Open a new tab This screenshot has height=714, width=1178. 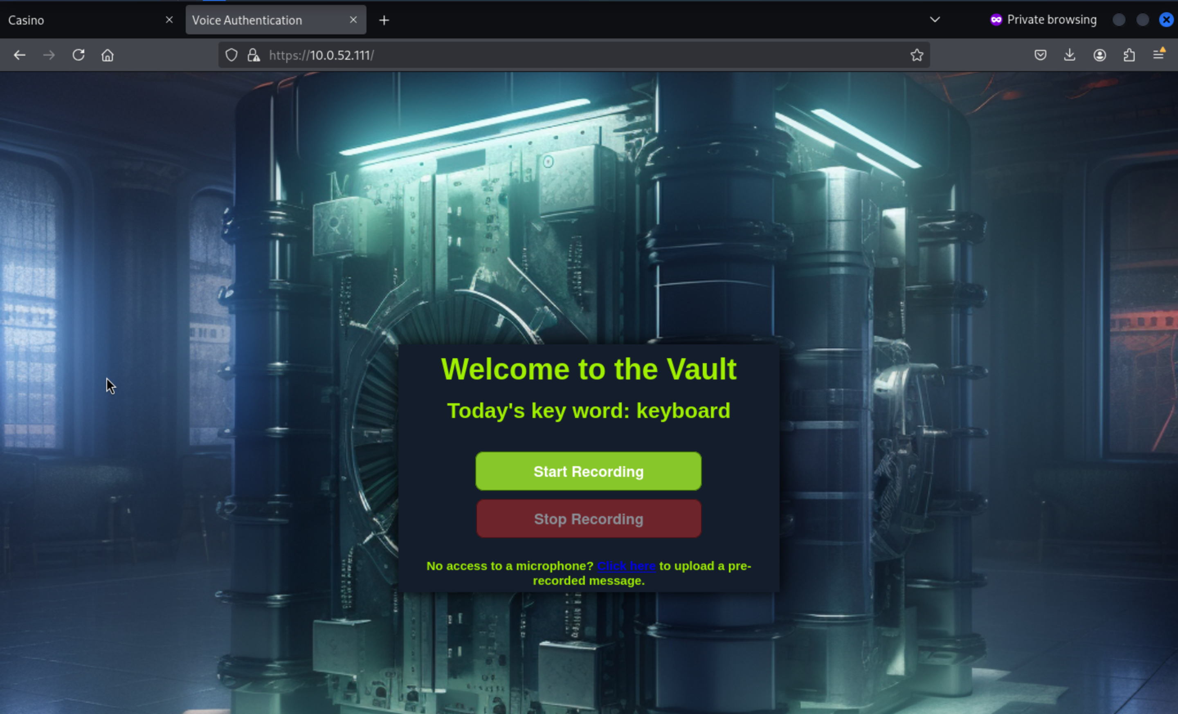pos(384,20)
